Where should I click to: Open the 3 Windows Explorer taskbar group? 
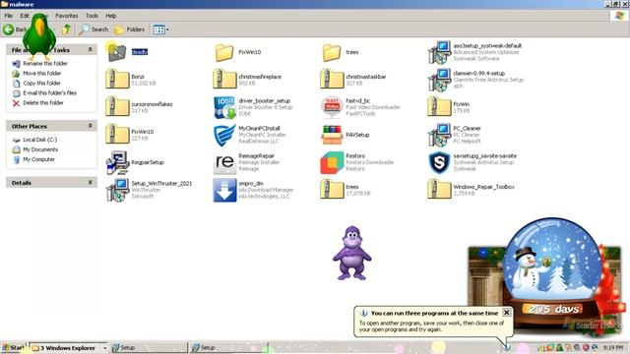69,347
